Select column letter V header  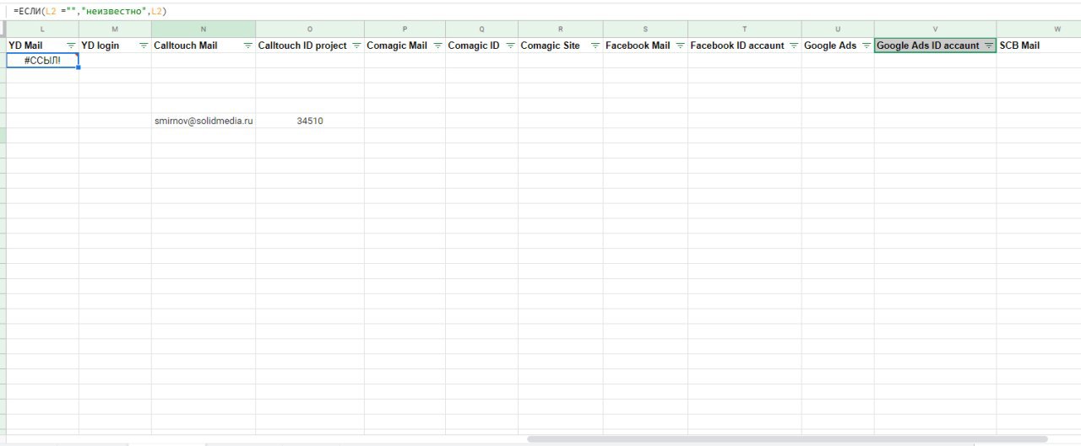[x=935, y=29]
